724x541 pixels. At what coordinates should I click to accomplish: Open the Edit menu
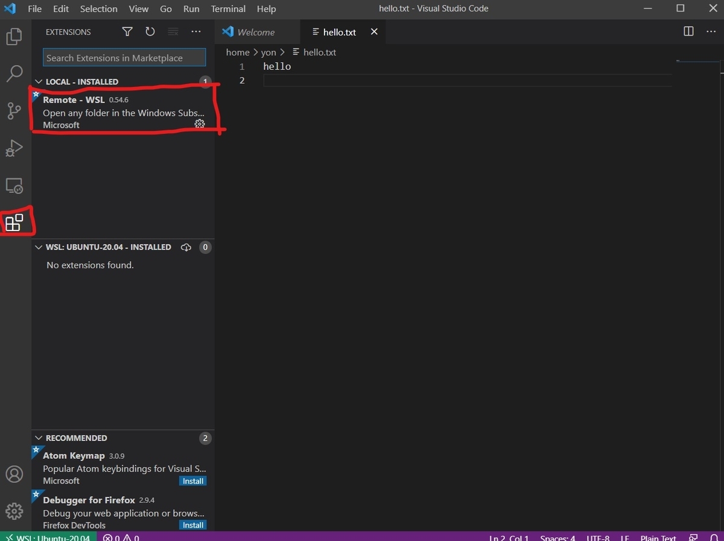click(61, 9)
